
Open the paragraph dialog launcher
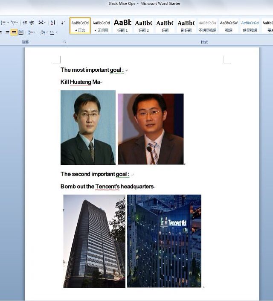pyautogui.click(x=65, y=42)
